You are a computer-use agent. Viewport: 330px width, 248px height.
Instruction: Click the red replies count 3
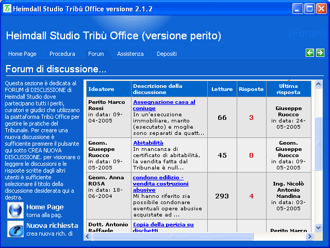(x=251, y=118)
